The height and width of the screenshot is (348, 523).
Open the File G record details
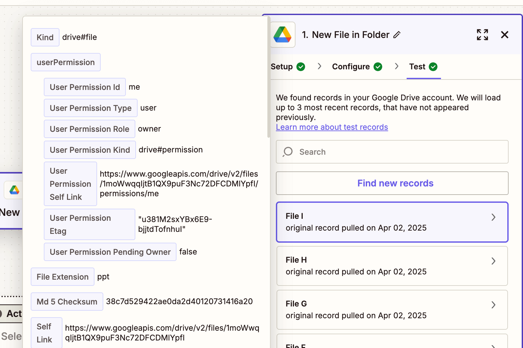[x=494, y=304]
